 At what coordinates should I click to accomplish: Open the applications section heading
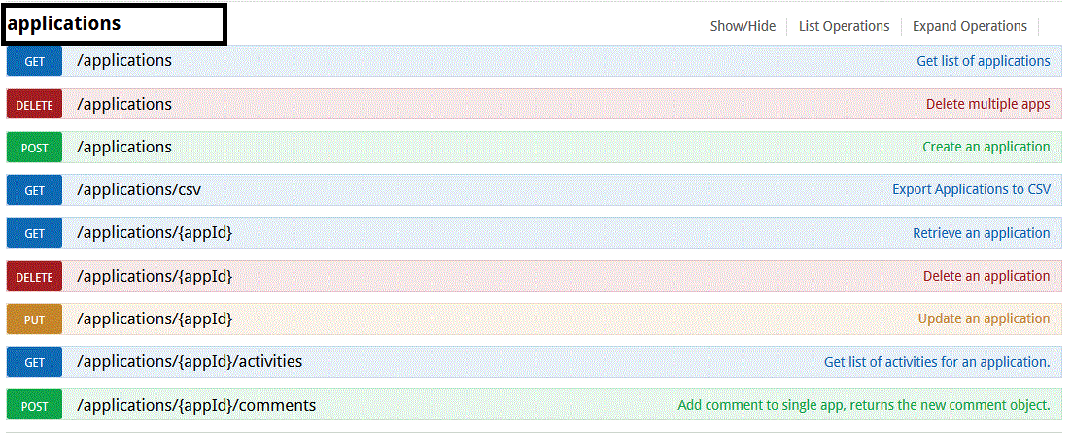tap(64, 23)
